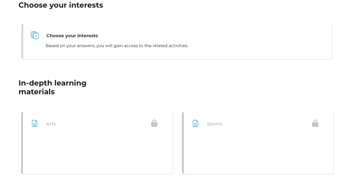Select the greyed-out Sports label
The image size is (355, 177).
[214, 124]
